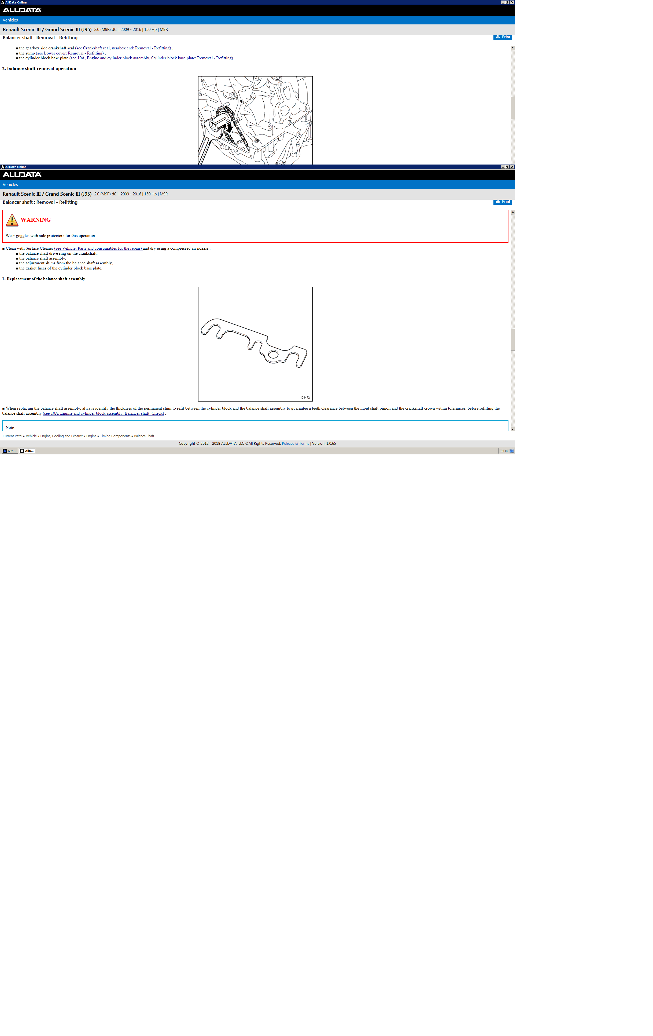Click scrollbar thumb in the lower window
Viewport: 653px width, 1036px height.
pos(513,340)
